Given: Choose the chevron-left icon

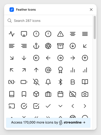Looking at the screenshot, I should (73, 106).
